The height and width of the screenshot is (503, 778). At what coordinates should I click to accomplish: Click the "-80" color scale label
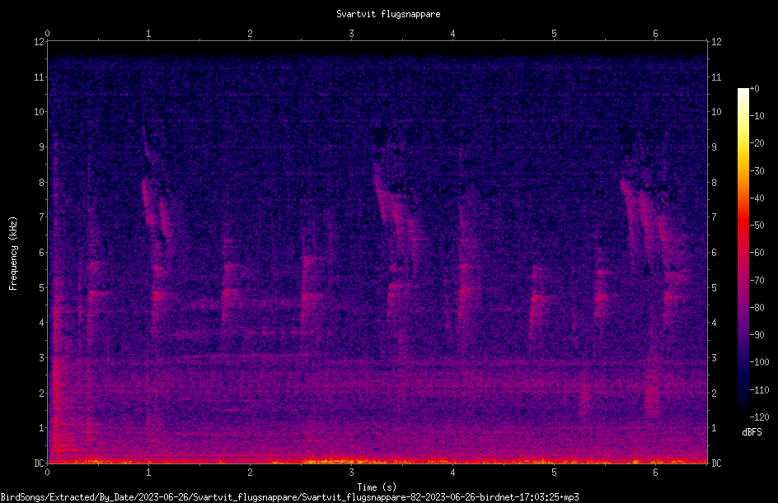click(757, 308)
